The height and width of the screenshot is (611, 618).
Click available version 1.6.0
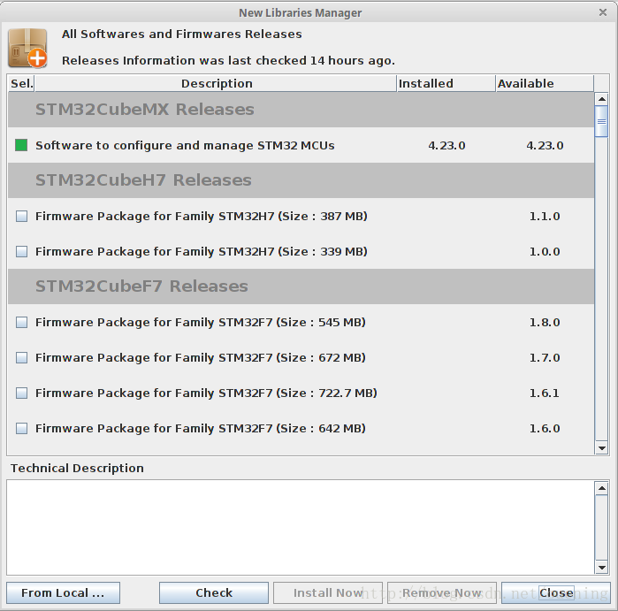click(x=545, y=428)
